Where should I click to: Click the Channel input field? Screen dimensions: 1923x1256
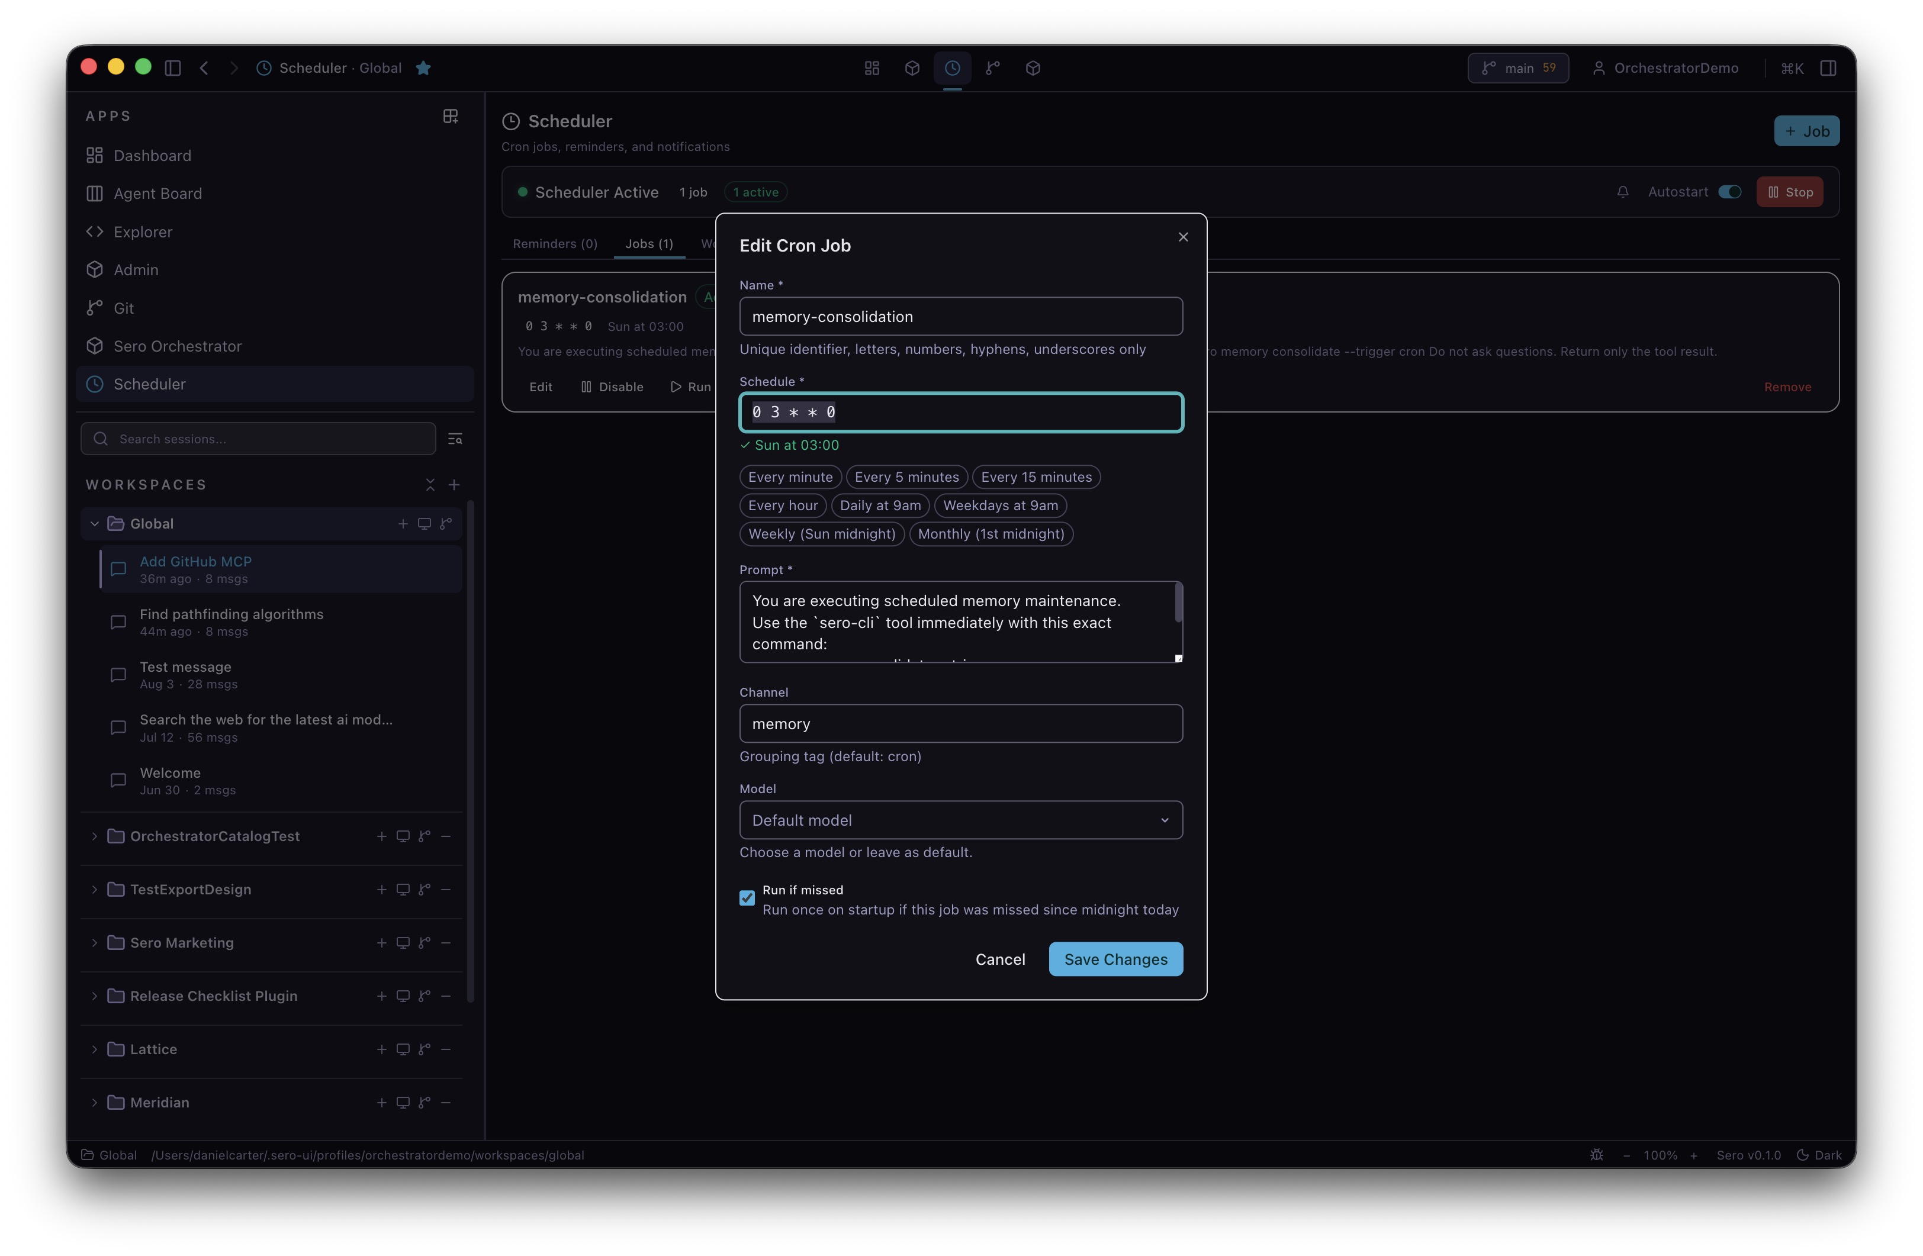click(x=961, y=724)
